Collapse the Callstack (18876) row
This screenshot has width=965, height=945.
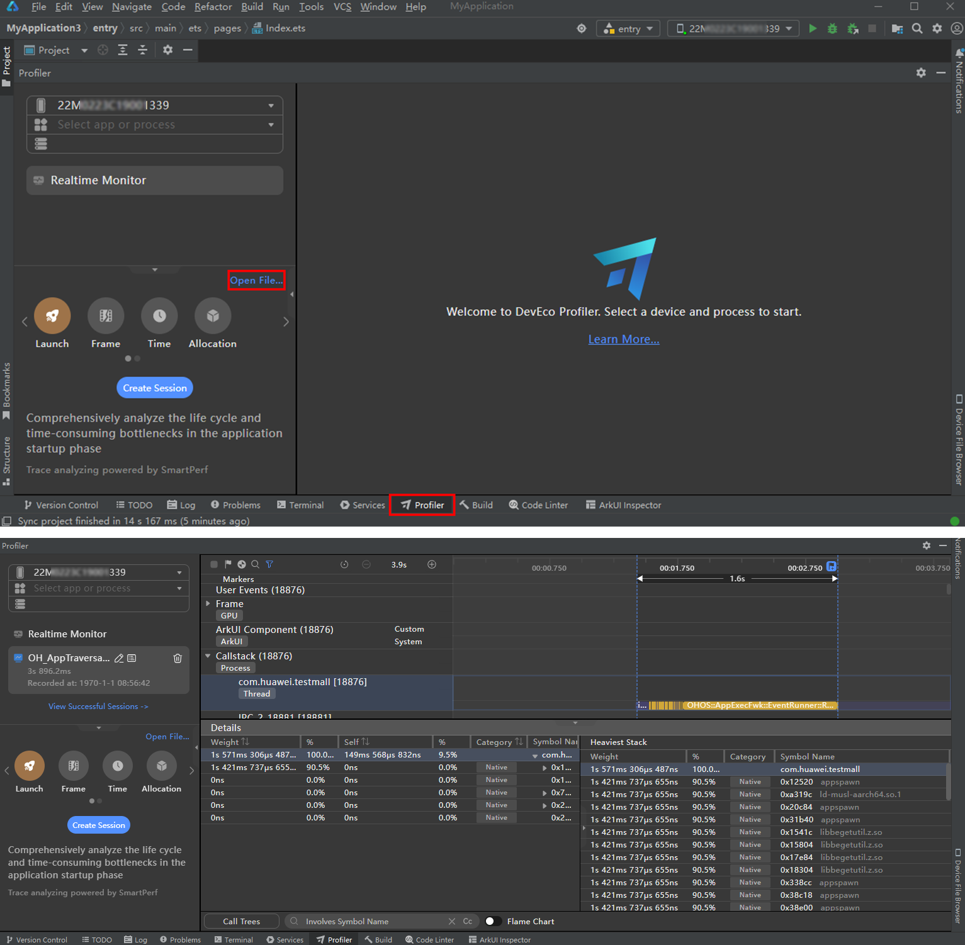tap(208, 656)
